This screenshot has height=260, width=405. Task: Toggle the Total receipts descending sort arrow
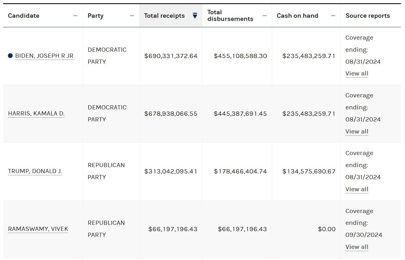tap(195, 16)
